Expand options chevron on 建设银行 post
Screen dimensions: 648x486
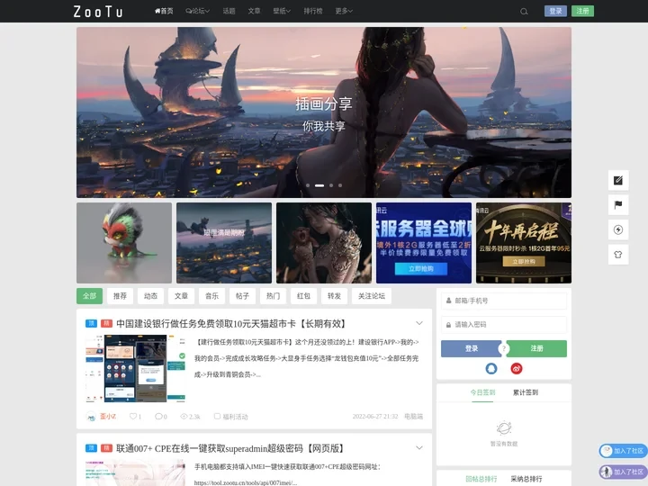[x=419, y=323]
